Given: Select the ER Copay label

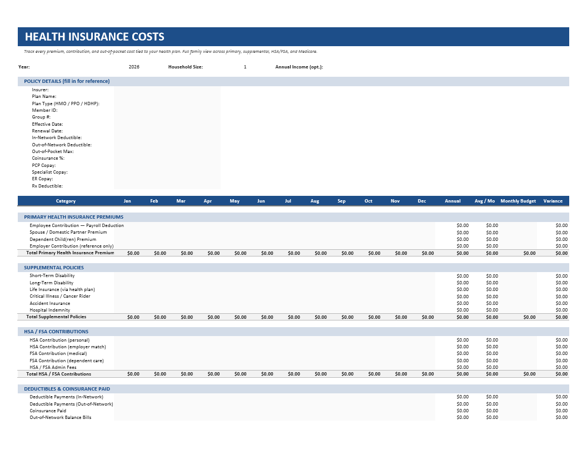Looking at the screenshot, I should [42, 179].
